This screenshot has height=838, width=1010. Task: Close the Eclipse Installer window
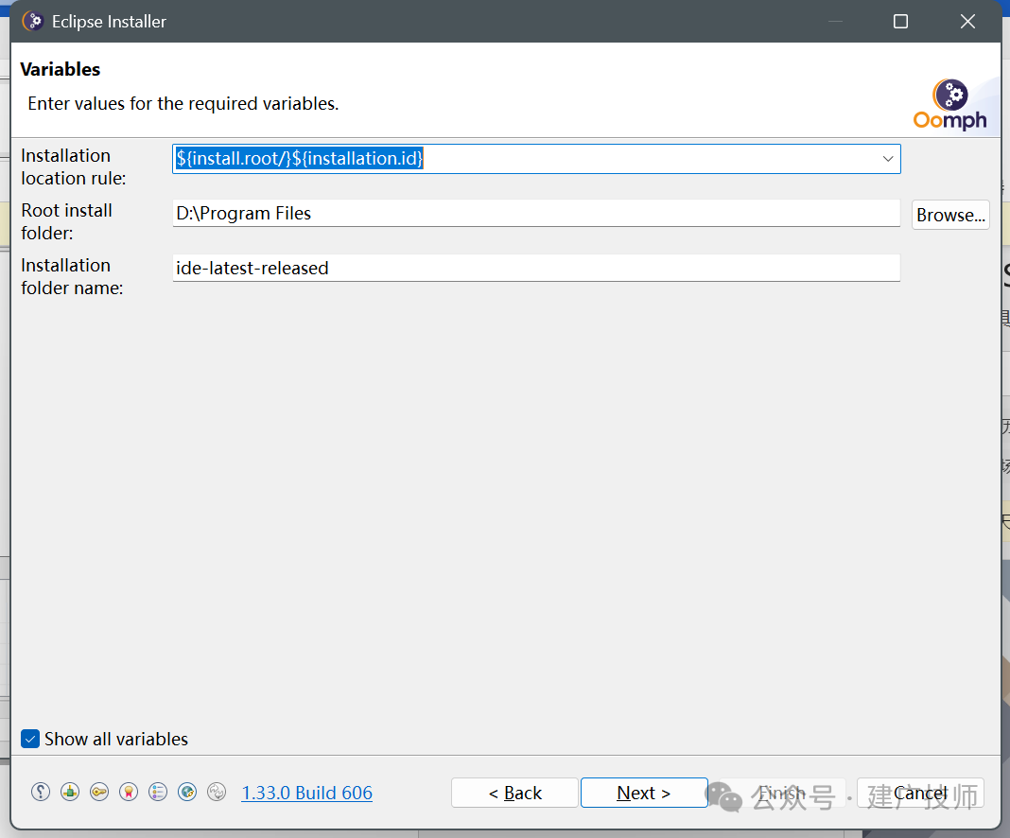(967, 21)
